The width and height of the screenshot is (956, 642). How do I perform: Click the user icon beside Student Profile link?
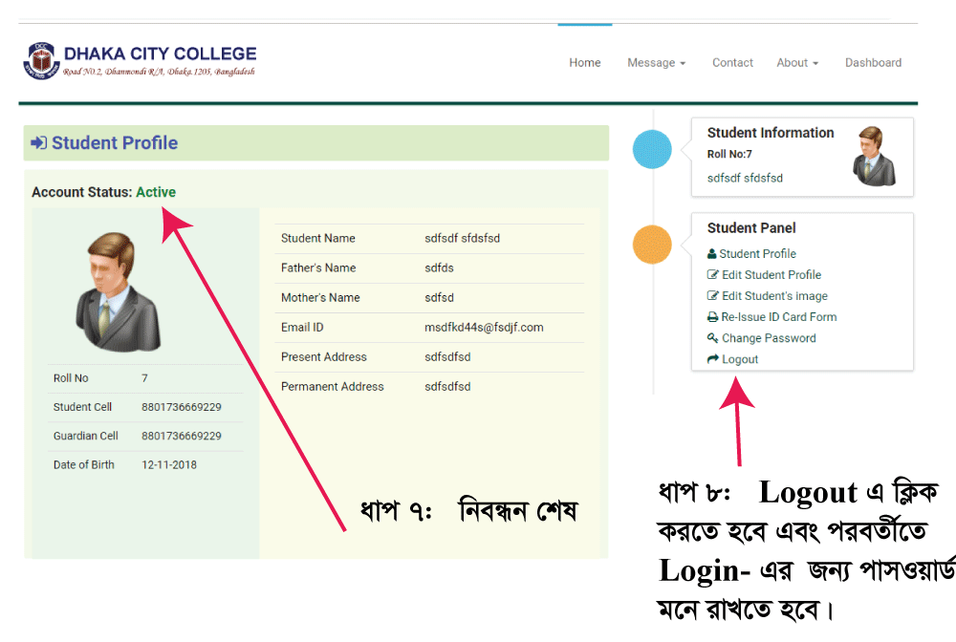pos(712,254)
